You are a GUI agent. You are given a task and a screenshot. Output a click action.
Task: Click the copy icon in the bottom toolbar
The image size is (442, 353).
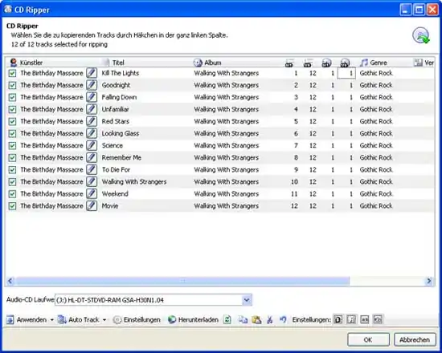pyautogui.click(x=243, y=319)
